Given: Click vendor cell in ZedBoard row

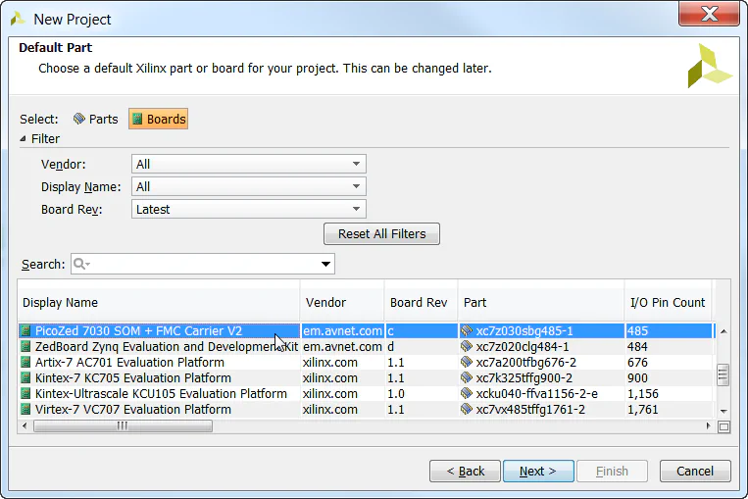Looking at the screenshot, I should tap(342, 346).
